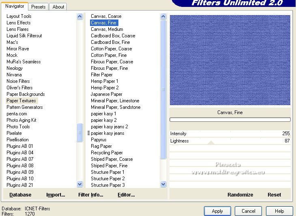Click Import... button
Viewport: 296px width, 216px height.
[56, 194]
